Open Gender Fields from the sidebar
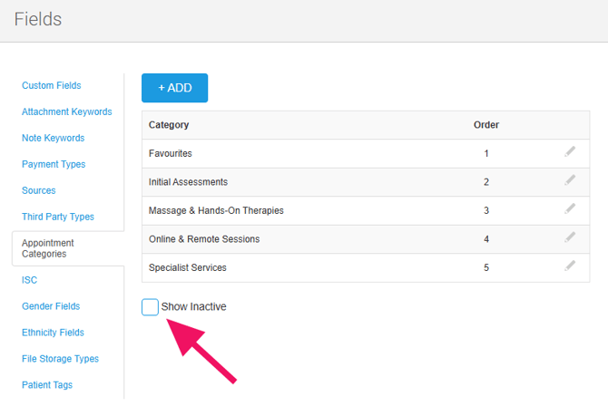 point(51,306)
